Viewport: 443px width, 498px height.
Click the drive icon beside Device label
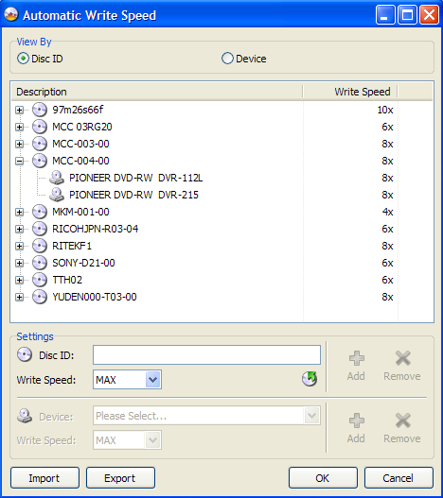click(25, 416)
